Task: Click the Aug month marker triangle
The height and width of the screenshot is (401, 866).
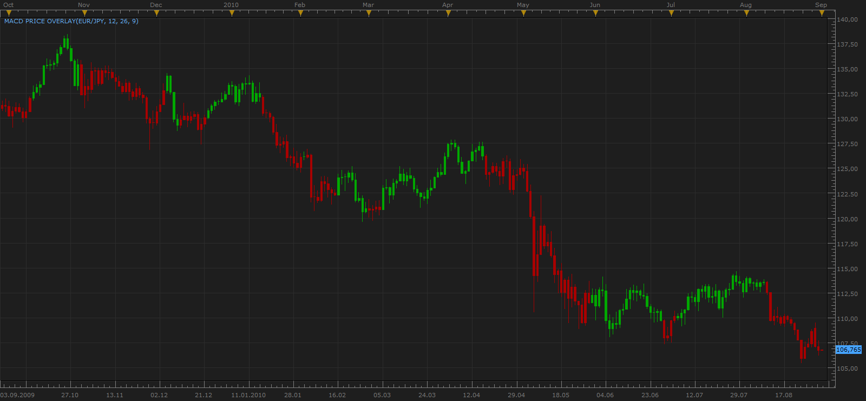Action: (x=746, y=14)
